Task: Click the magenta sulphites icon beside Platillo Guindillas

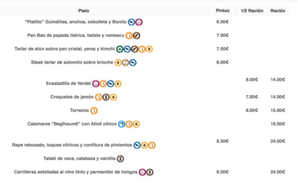Action: pos(139,22)
